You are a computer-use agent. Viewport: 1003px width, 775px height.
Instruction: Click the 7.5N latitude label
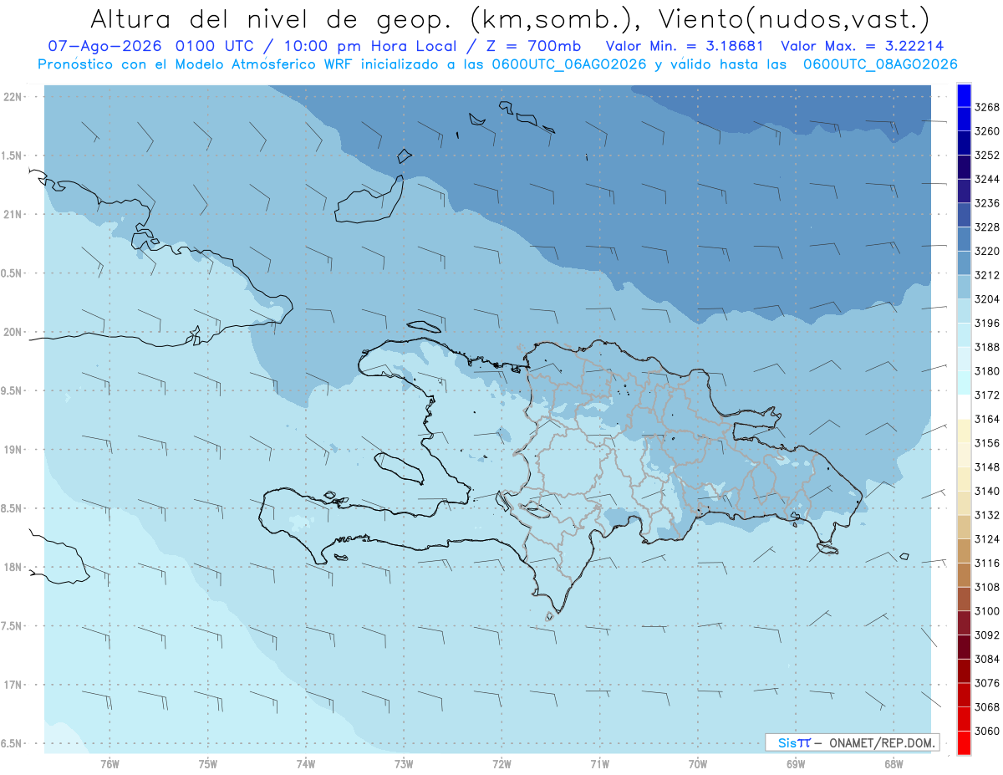point(13,626)
